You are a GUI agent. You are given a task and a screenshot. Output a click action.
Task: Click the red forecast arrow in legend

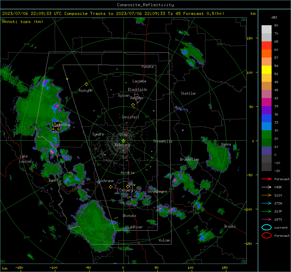[266, 179]
